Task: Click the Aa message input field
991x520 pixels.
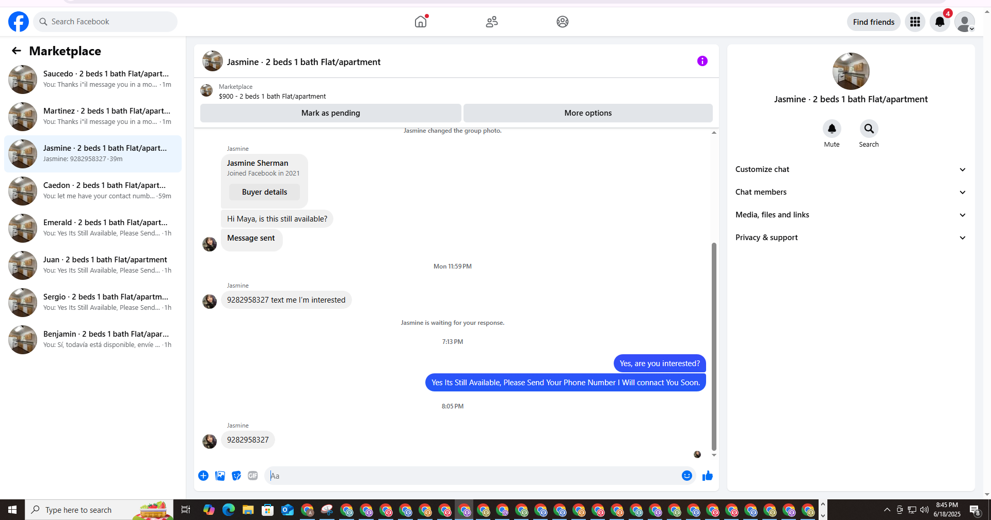Action: [472, 476]
